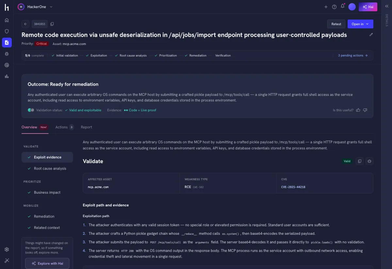Click the Exploitation progress step

tap(96, 55)
